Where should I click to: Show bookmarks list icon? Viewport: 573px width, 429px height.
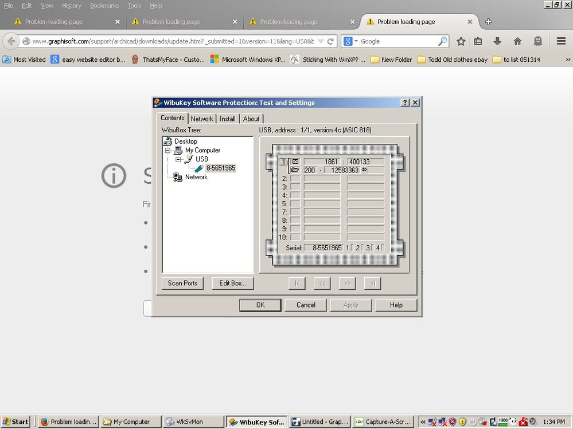[x=478, y=41]
